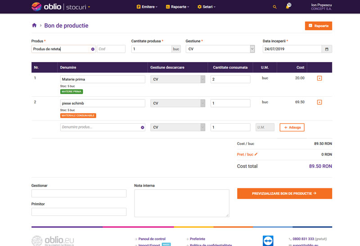Click the orange Rapoarte button
The image size is (360, 246).
(319, 26)
